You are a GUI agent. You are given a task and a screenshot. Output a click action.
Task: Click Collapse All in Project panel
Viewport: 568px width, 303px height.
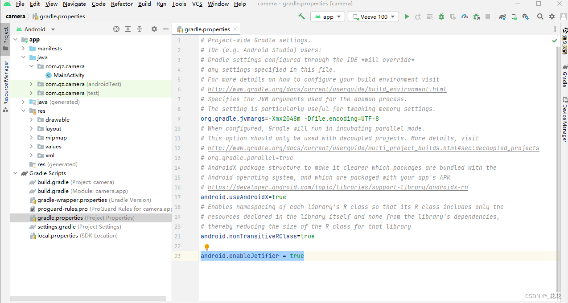click(140, 29)
